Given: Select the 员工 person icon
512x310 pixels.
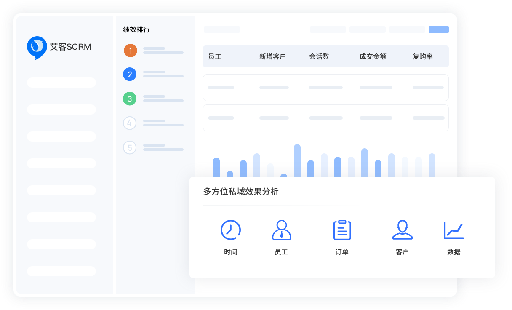Looking at the screenshot, I should tap(281, 230).
